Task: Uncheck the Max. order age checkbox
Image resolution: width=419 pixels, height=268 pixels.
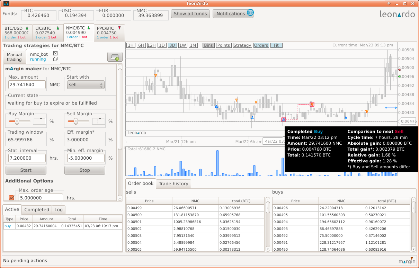Action: coord(11,198)
